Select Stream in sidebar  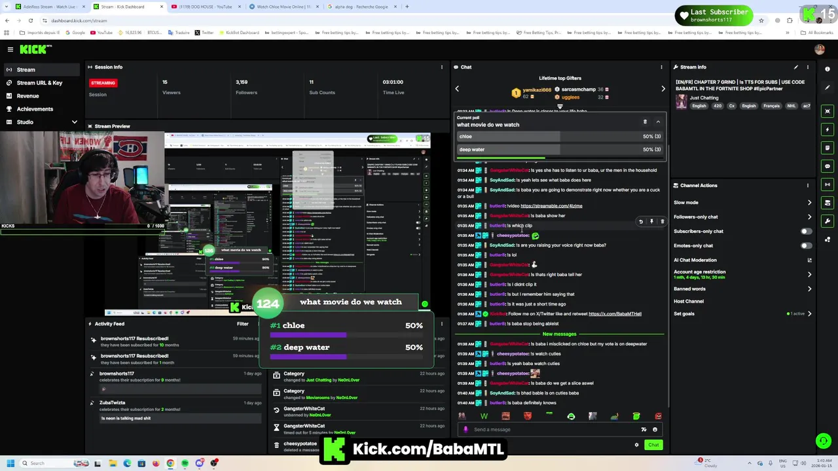point(42,69)
